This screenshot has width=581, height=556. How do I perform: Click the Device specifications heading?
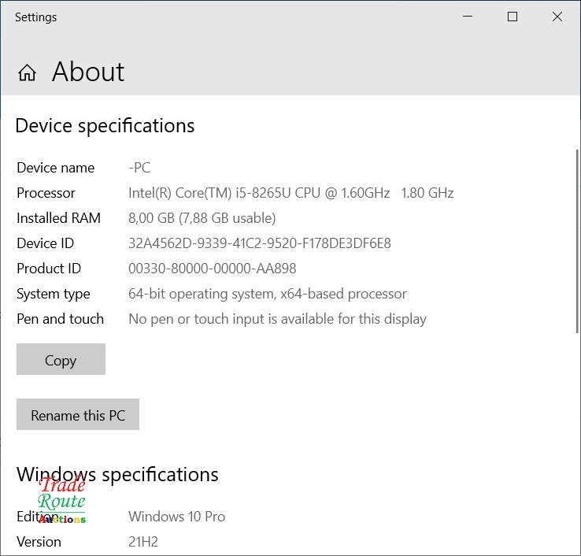[x=105, y=126]
